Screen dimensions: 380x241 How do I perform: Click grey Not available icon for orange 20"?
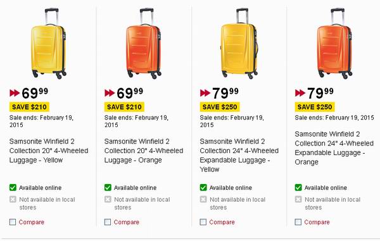(108, 199)
